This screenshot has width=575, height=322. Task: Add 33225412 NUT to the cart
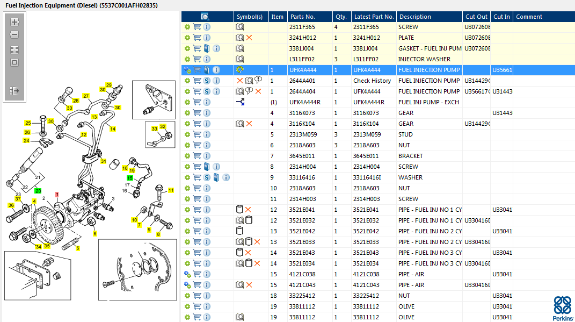pos(197,296)
